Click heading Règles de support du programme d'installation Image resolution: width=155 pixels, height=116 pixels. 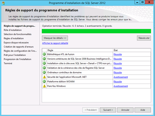tap(42, 10)
